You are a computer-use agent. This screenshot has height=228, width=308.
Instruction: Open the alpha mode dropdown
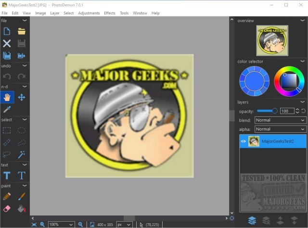[x=280, y=129]
